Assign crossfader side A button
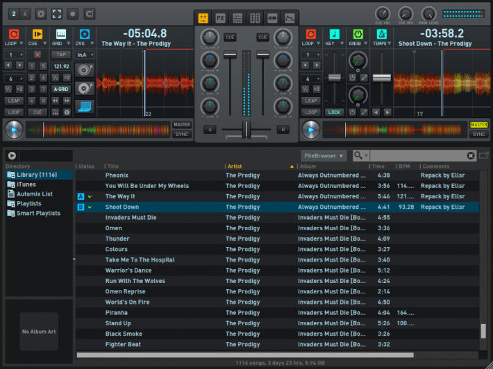 point(210,130)
